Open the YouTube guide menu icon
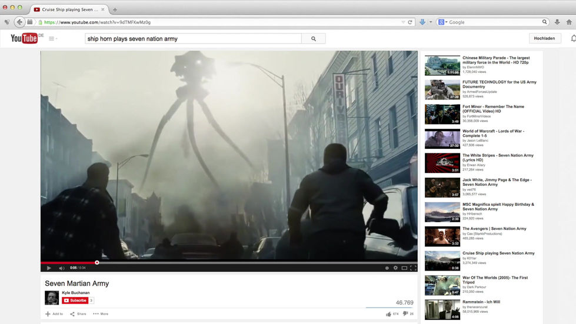 (51, 39)
